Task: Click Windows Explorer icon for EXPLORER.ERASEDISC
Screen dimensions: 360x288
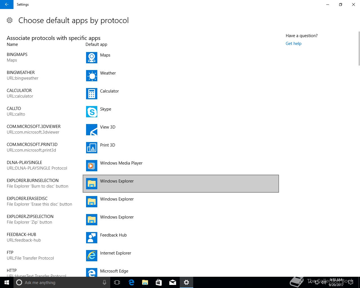Action: coord(92,202)
